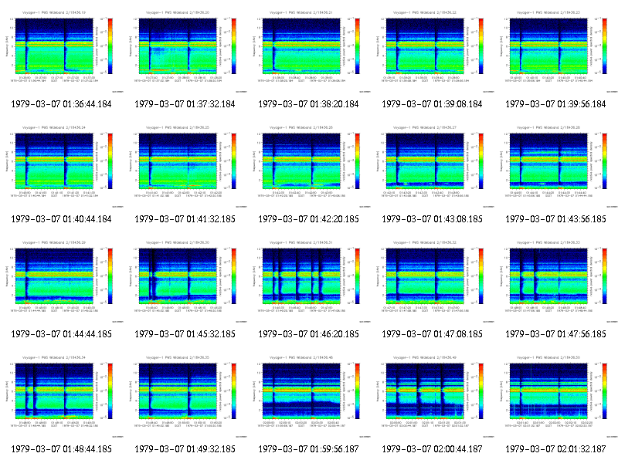
Task: Open spectrogram thumbnail dated 1979-03-07 01:44:44.185
Action: coord(62,281)
